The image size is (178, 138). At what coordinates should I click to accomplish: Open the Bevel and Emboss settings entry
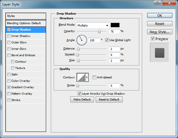pyautogui.click(x=26, y=55)
